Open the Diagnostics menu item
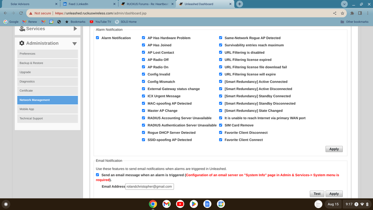The image size is (373, 210). click(x=47, y=81)
